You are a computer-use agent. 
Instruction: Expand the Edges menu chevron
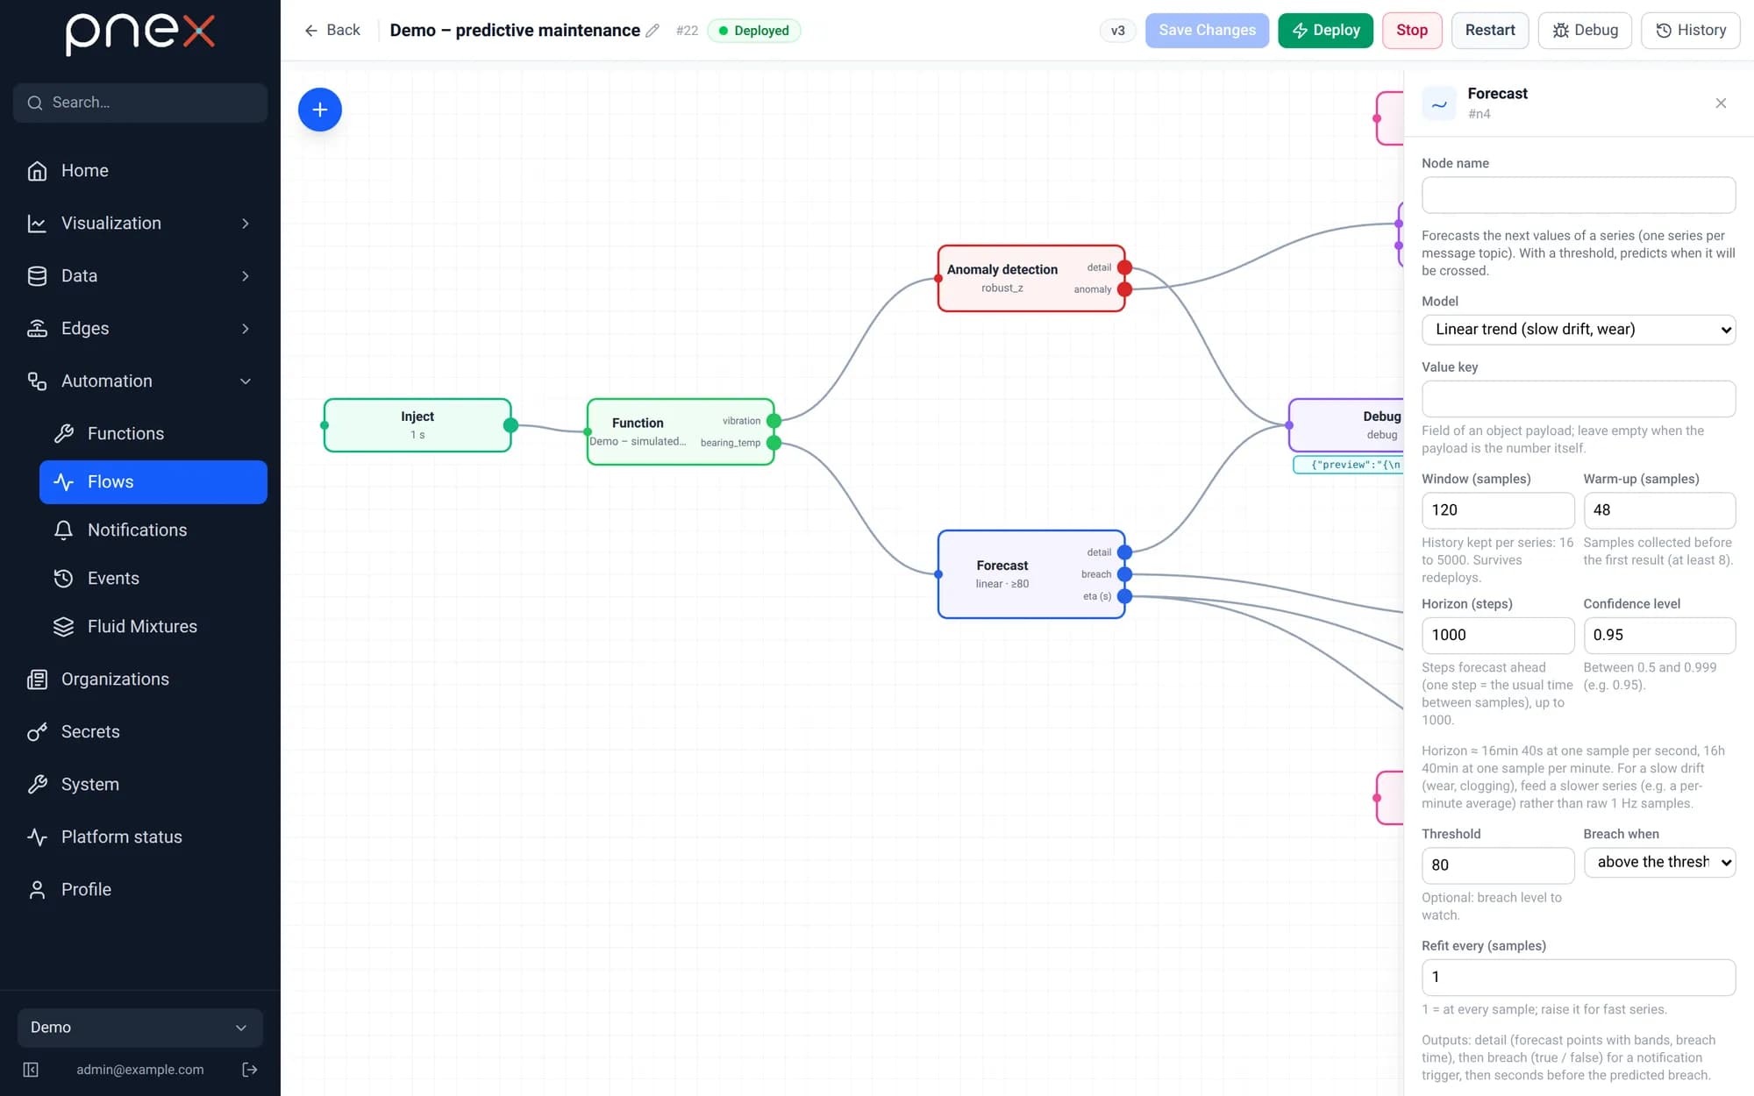246,329
